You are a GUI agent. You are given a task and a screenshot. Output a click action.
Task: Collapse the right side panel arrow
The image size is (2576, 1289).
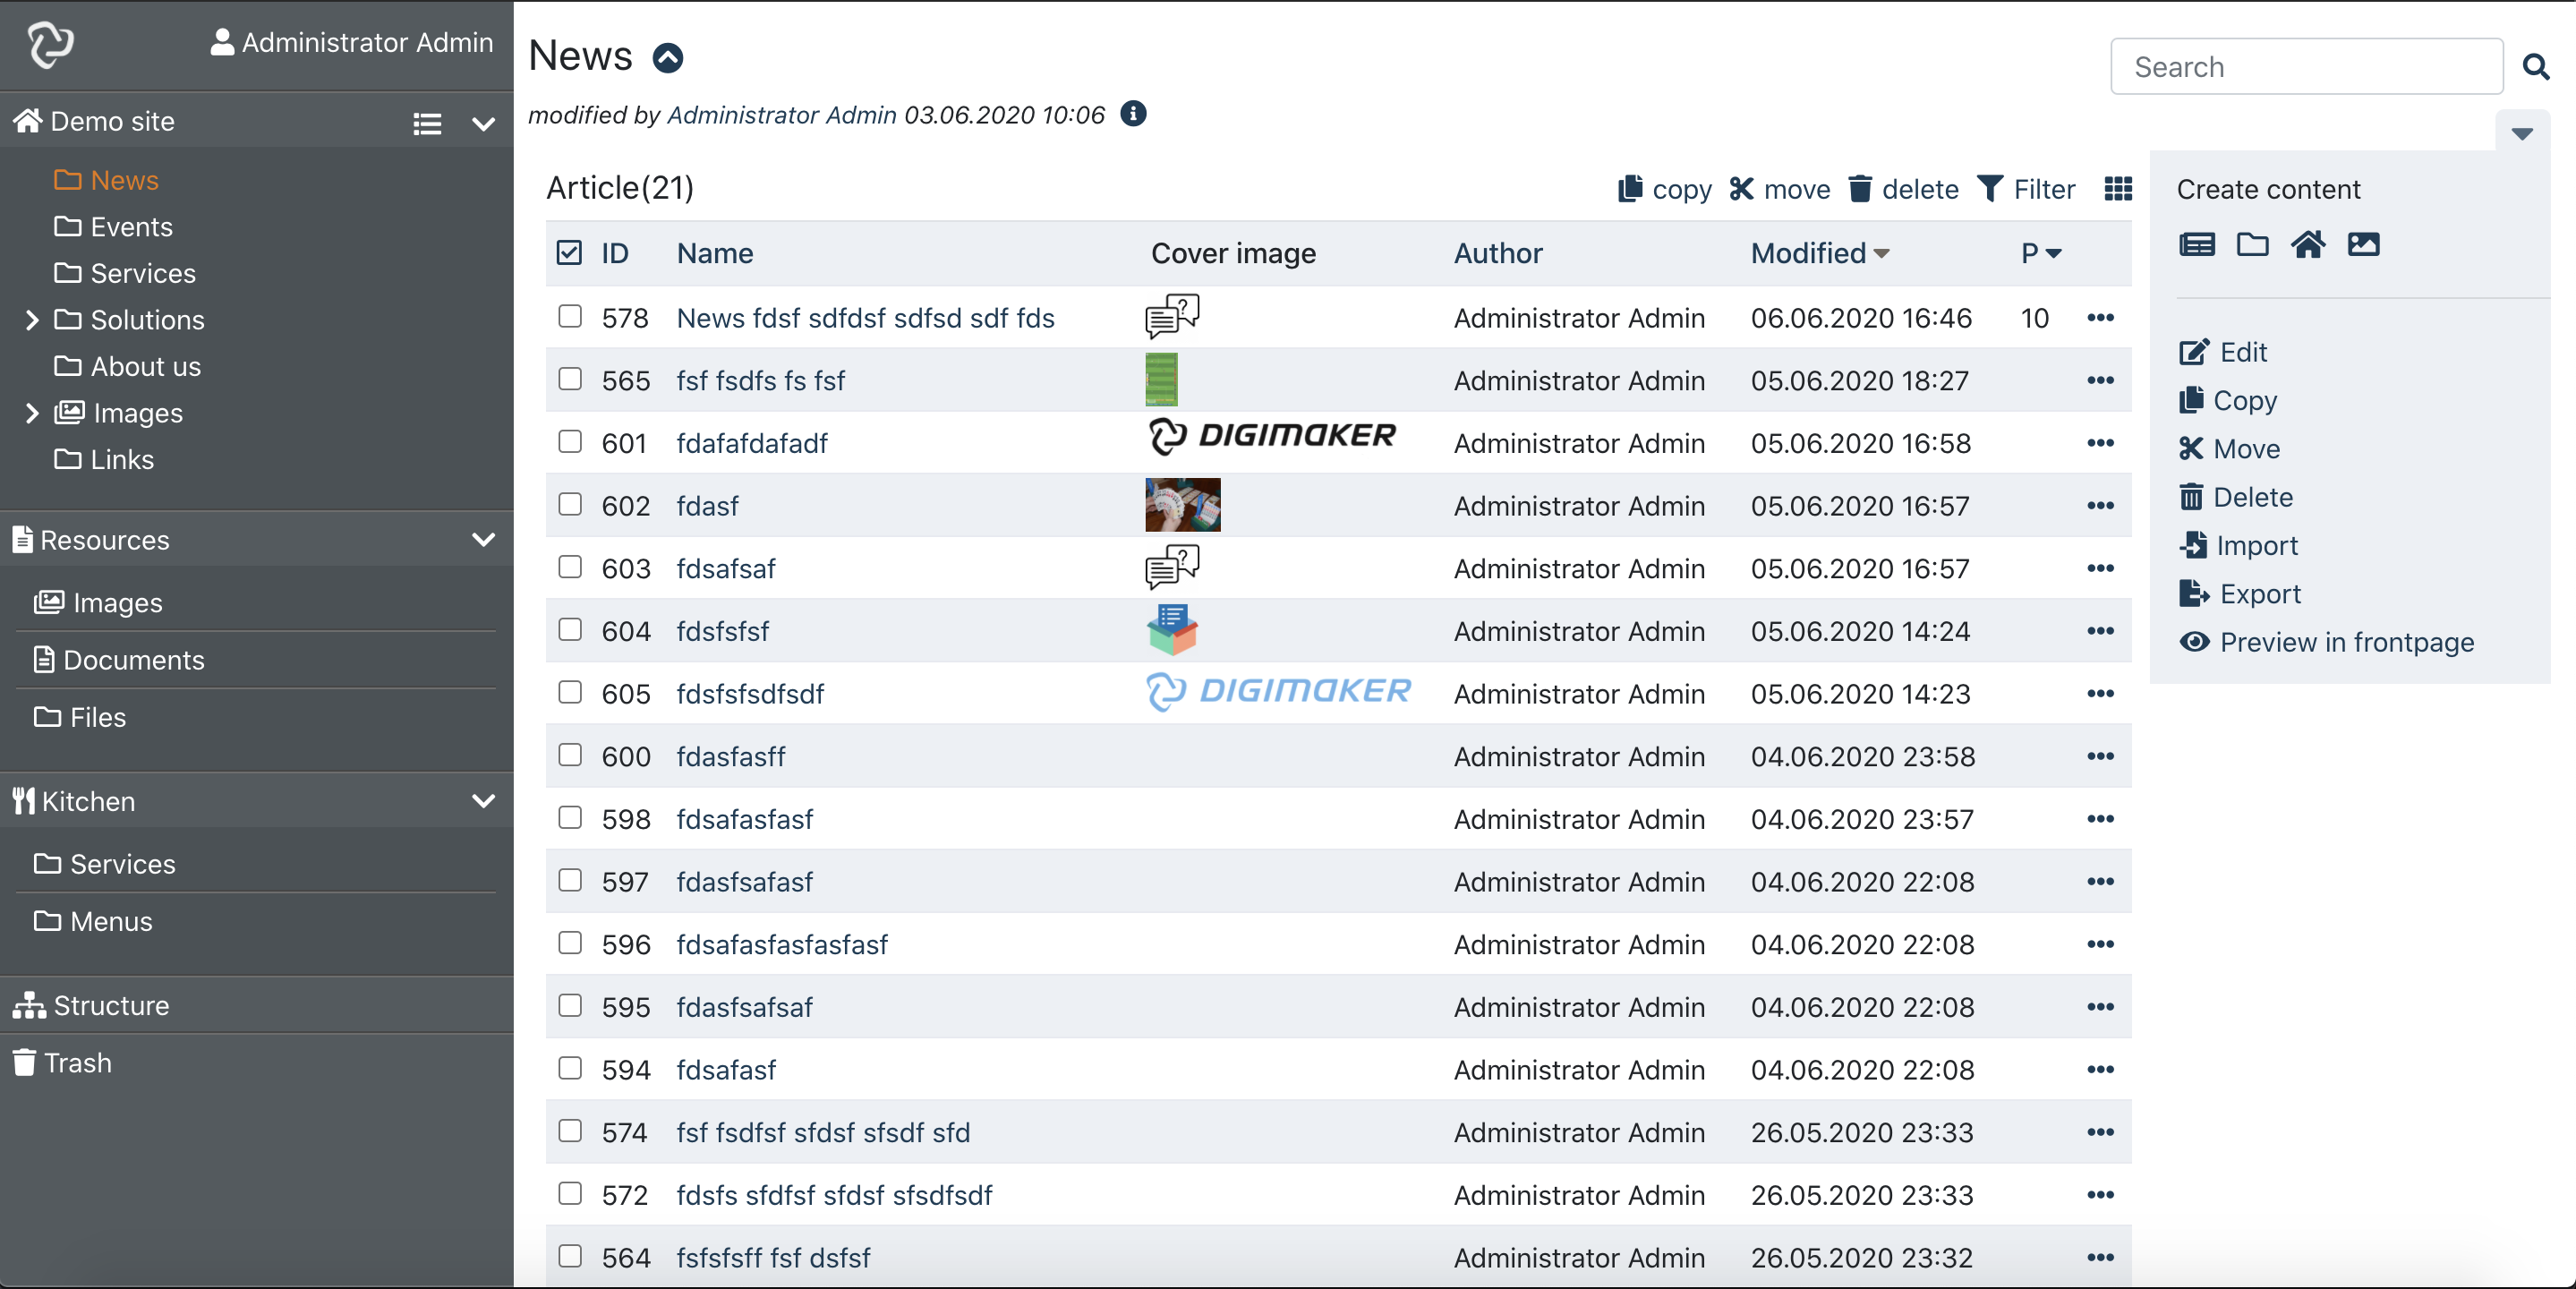pos(2521,133)
